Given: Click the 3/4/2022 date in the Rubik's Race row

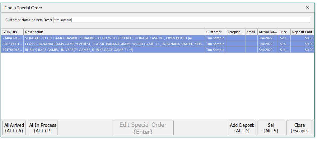Looking at the screenshot, I should tap(268, 50).
